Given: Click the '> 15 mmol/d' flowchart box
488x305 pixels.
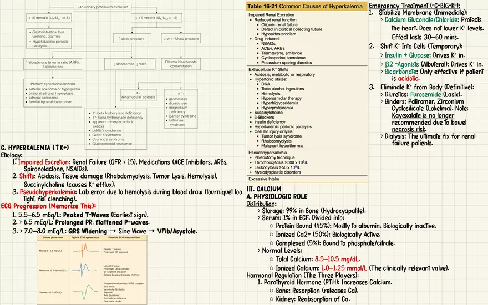Looking at the screenshot, I should (156, 18).
